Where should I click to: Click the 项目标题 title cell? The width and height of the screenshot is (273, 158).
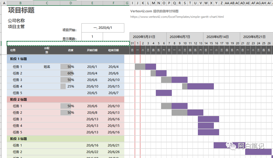coord(21,10)
